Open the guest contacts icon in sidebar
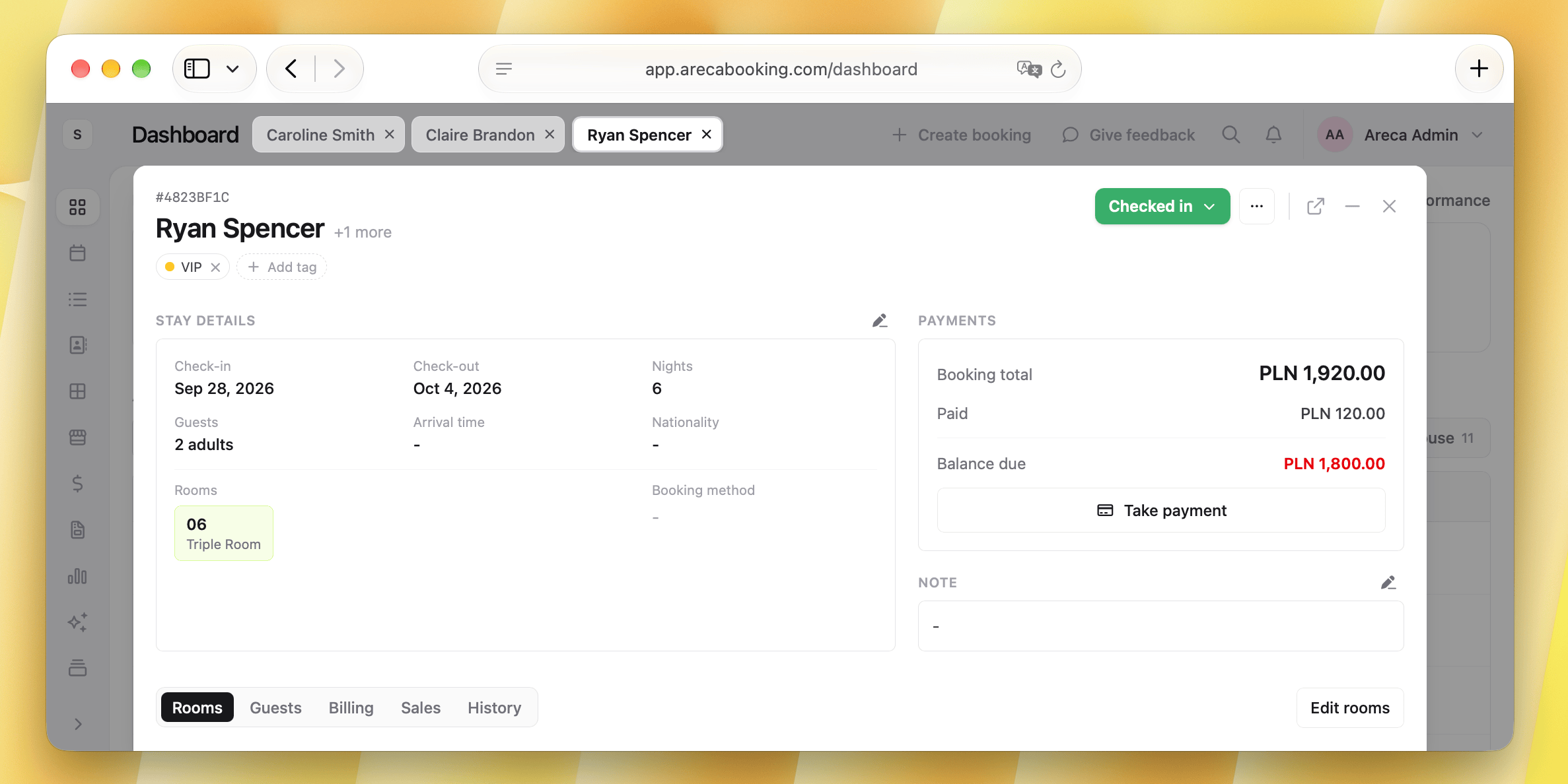This screenshot has width=1568, height=784. coord(78,345)
